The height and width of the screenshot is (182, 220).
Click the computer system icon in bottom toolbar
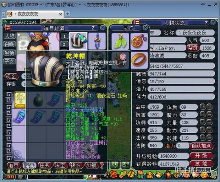point(214,174)
